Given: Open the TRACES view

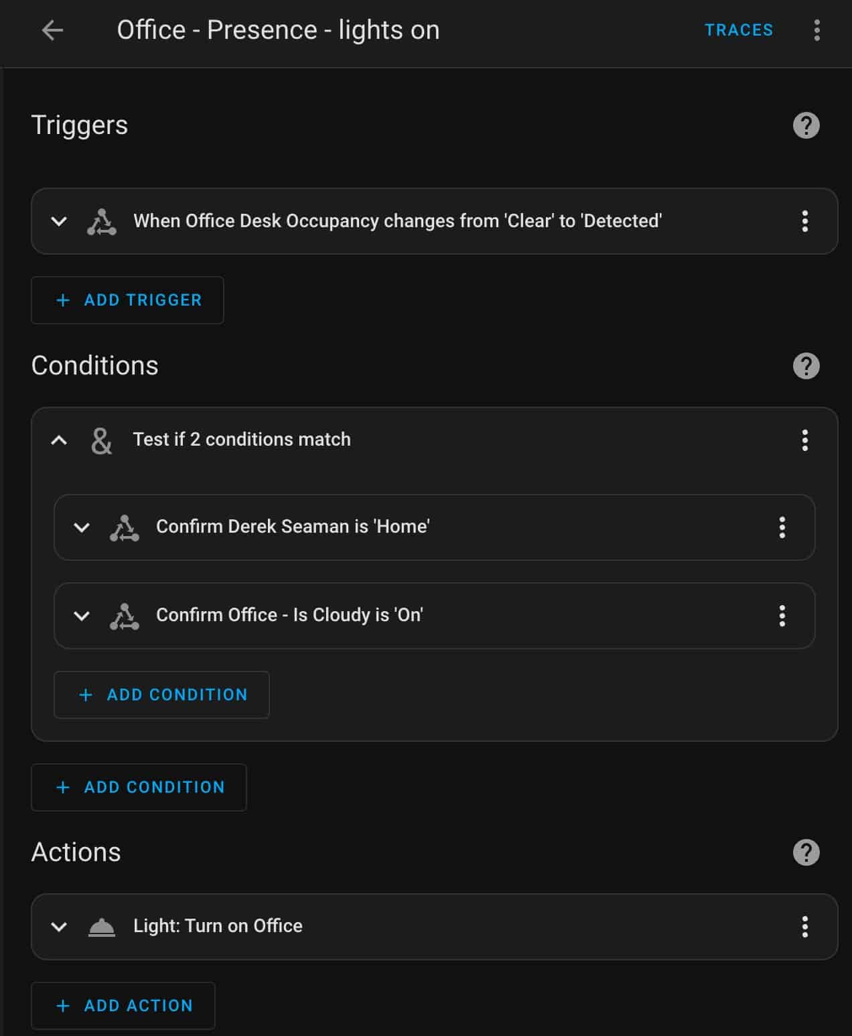Looking at the screenshot, I should coord(739,30).
